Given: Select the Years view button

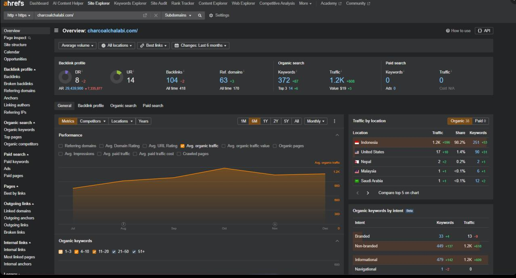Looking at the screenshot, I should (x=144, y=121).
